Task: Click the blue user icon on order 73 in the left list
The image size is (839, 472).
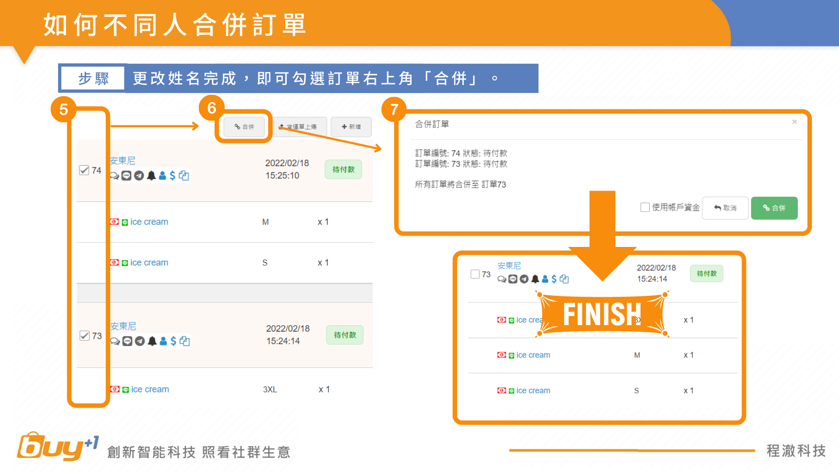Action: coord(163,341)
